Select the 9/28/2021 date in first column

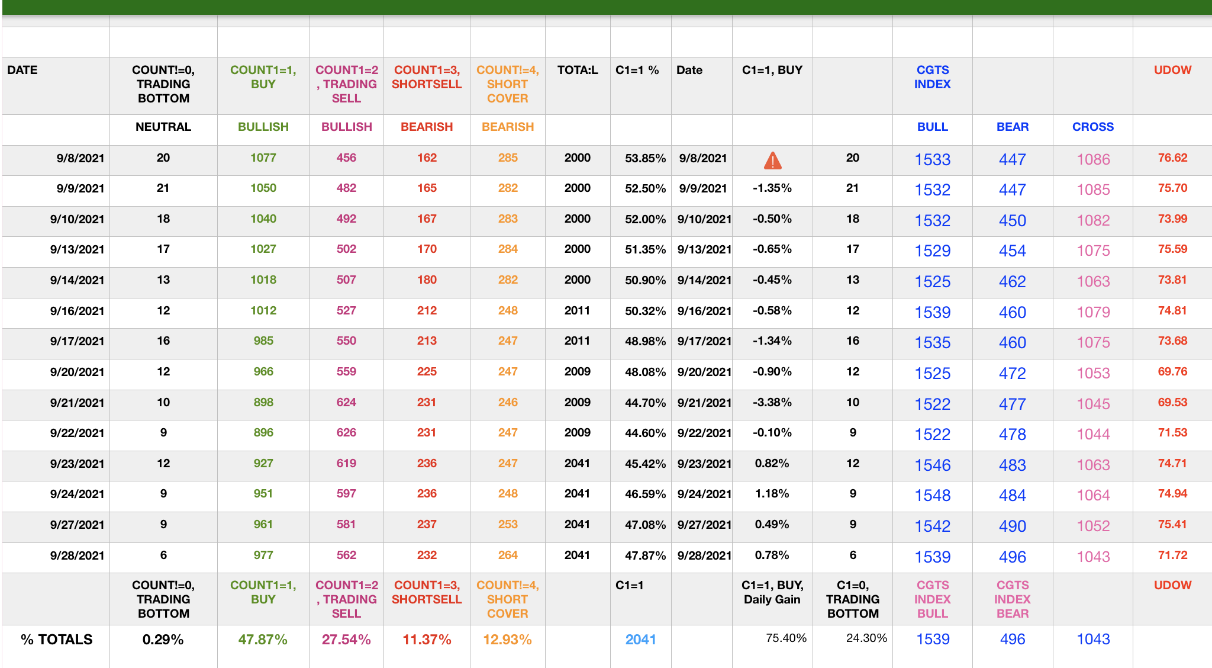pyautogui.click(x=77, y=555)
